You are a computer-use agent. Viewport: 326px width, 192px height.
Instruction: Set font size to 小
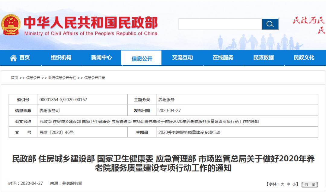pyautogui.click(x=294, y=184)
